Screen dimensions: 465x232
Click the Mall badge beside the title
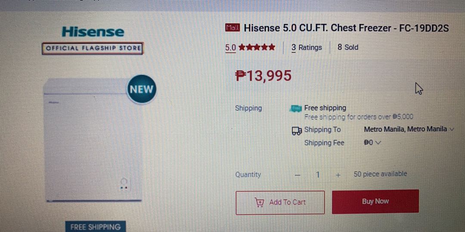232,28
